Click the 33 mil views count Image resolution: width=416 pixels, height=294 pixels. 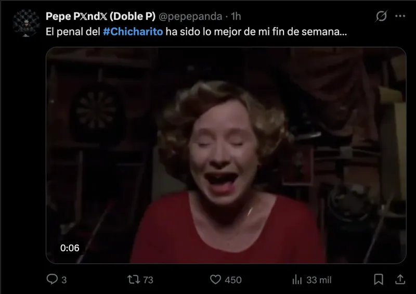click(319, 280)
